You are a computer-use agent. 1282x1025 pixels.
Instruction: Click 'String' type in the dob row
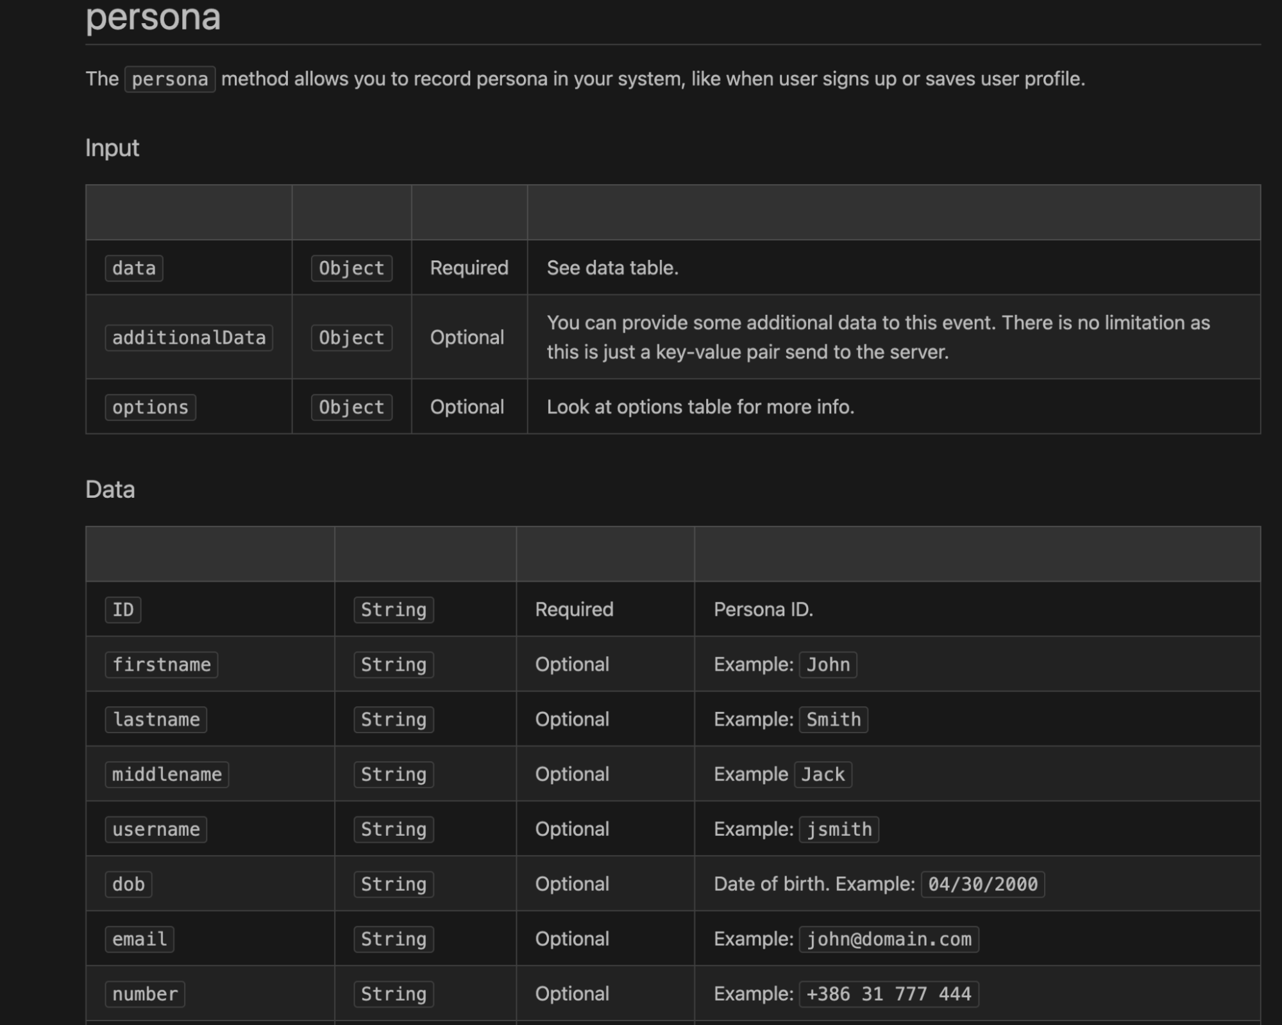394,885
